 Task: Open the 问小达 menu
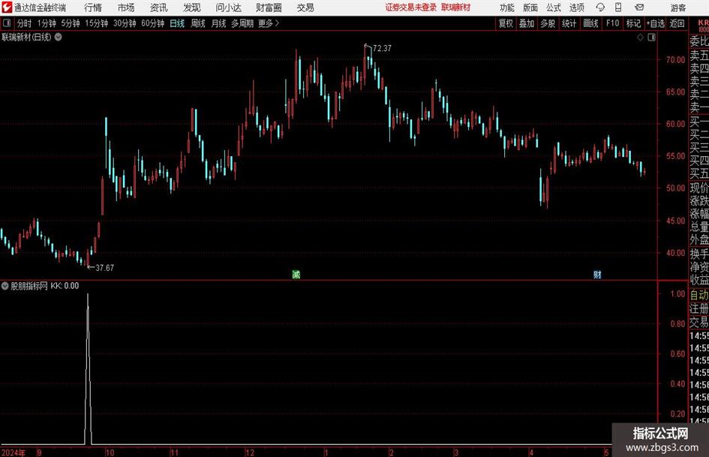(228, 8)
